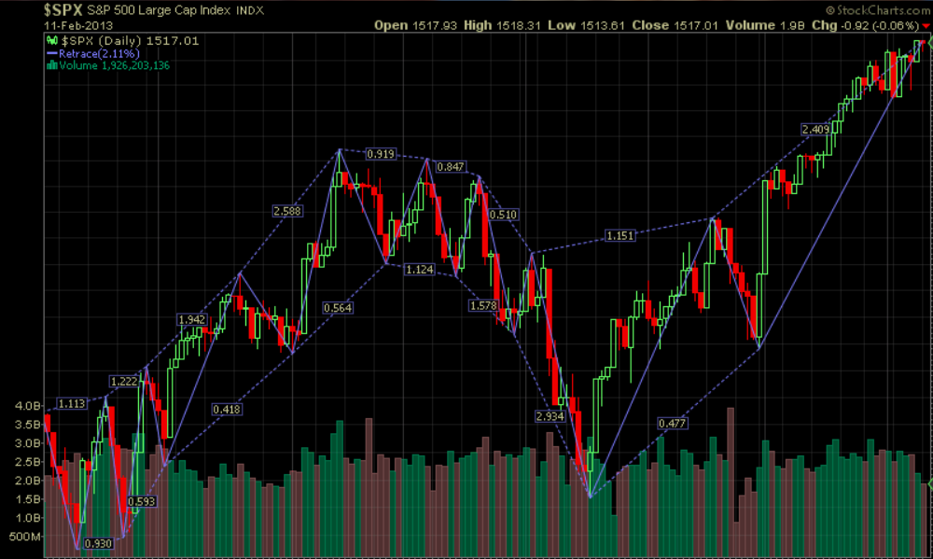Click the 0.418 retrace label
Screen dimensions: 933x559
[227, 409]
